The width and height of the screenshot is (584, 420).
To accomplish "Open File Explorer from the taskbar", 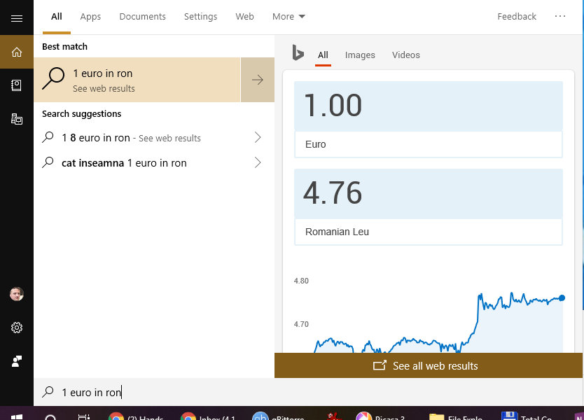I will click(457, 416).
